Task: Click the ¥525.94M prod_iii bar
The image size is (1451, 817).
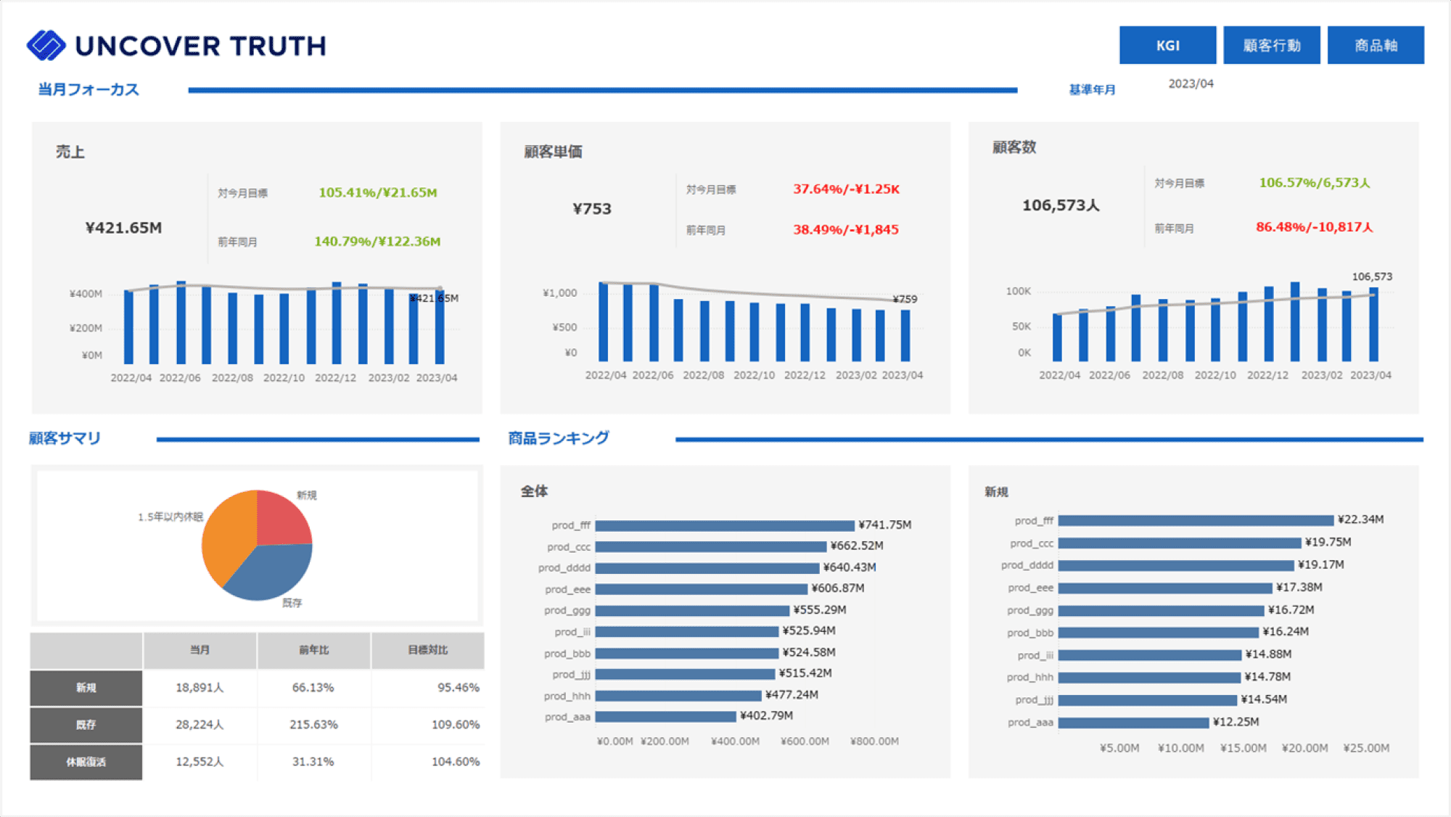Action: click(687, 632)
